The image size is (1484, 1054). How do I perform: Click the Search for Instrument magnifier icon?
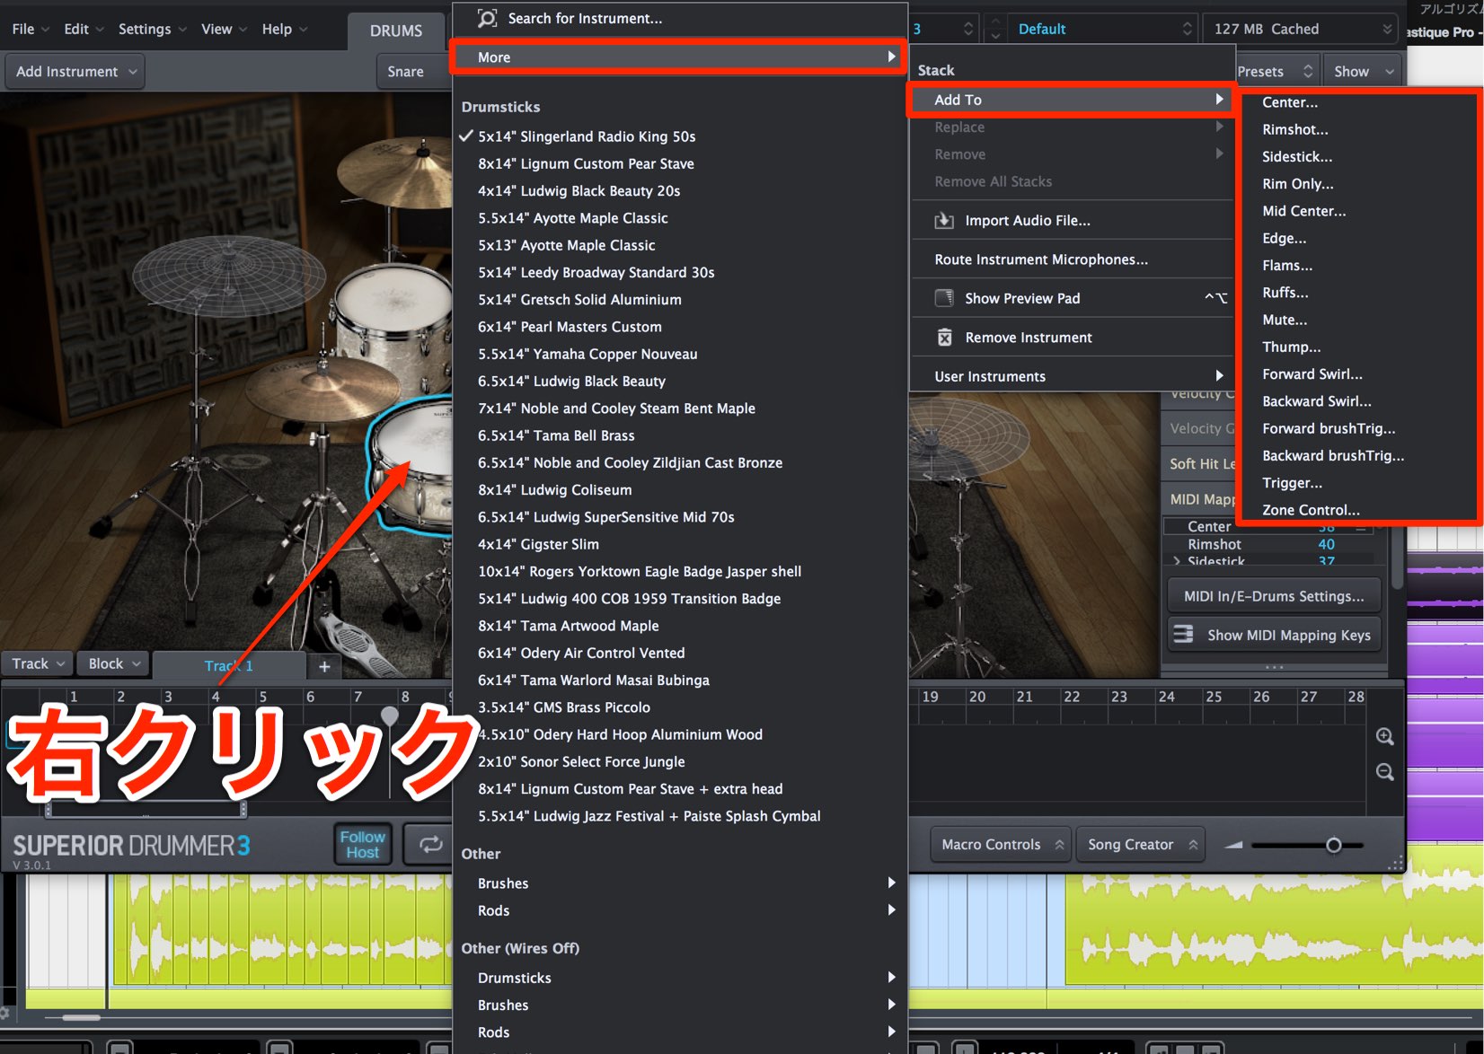487,18
